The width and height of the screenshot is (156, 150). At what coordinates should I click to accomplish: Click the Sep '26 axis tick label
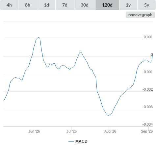(x=147, y=131)
